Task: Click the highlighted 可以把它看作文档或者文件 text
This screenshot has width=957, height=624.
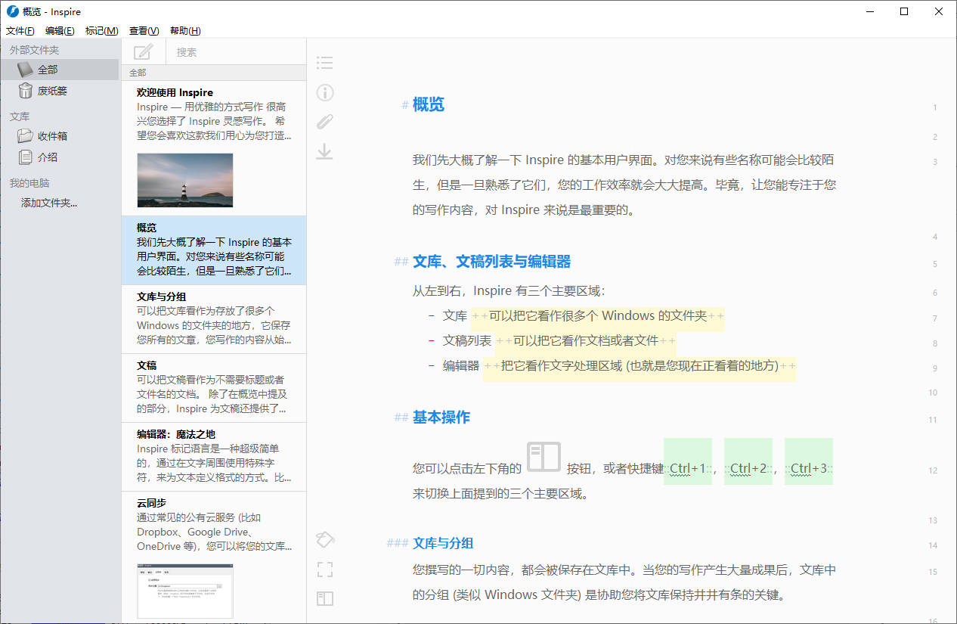Action: coord(586,341)
